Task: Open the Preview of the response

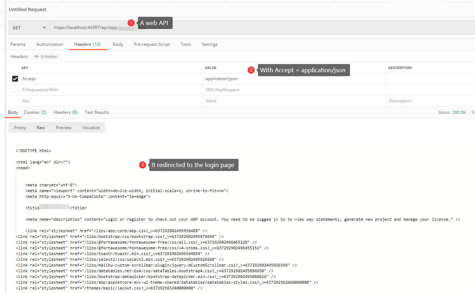Action: pos(63,127)
